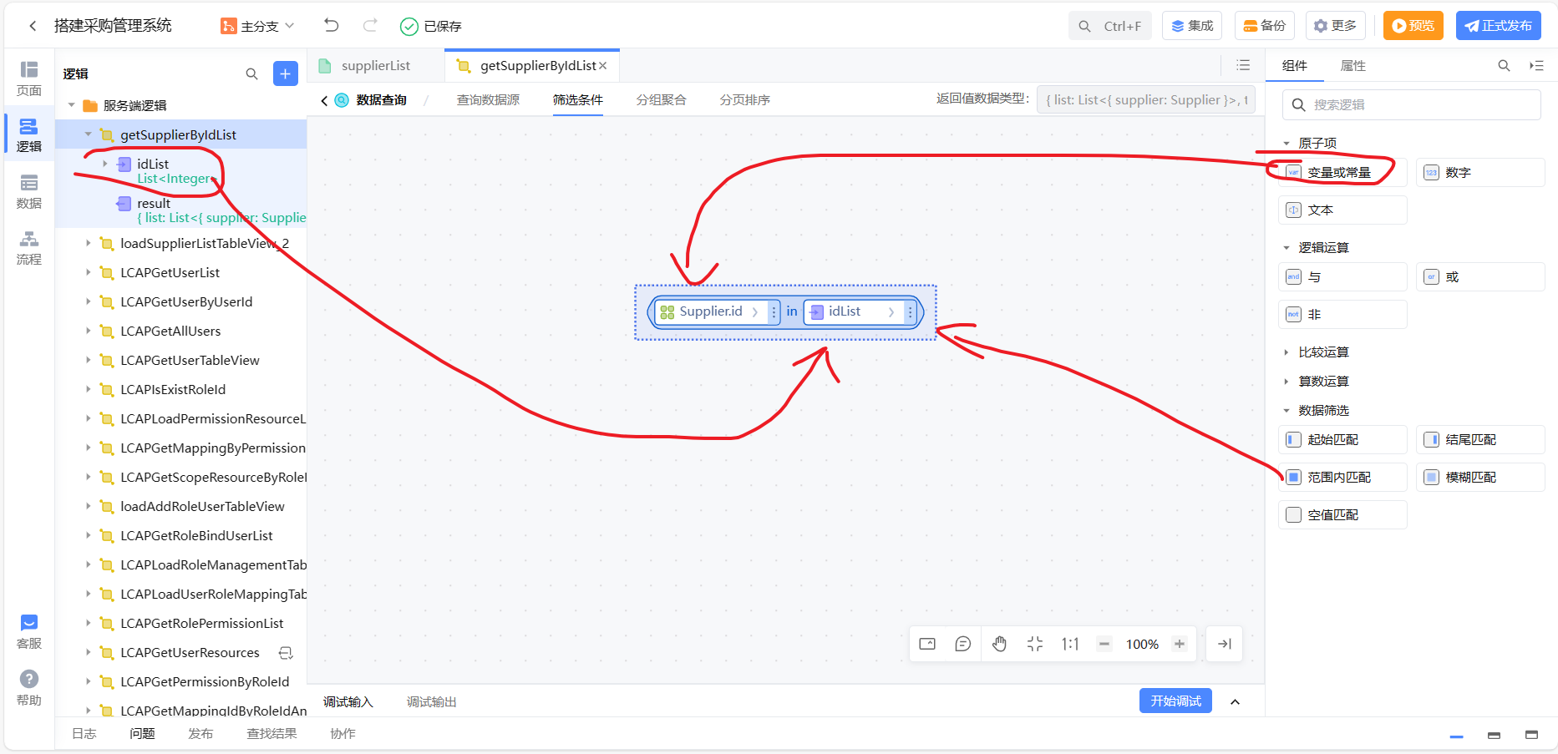Pick the 变量或常量 component
Viewport: 1558px width, 754px height.
coord(1342,172)
